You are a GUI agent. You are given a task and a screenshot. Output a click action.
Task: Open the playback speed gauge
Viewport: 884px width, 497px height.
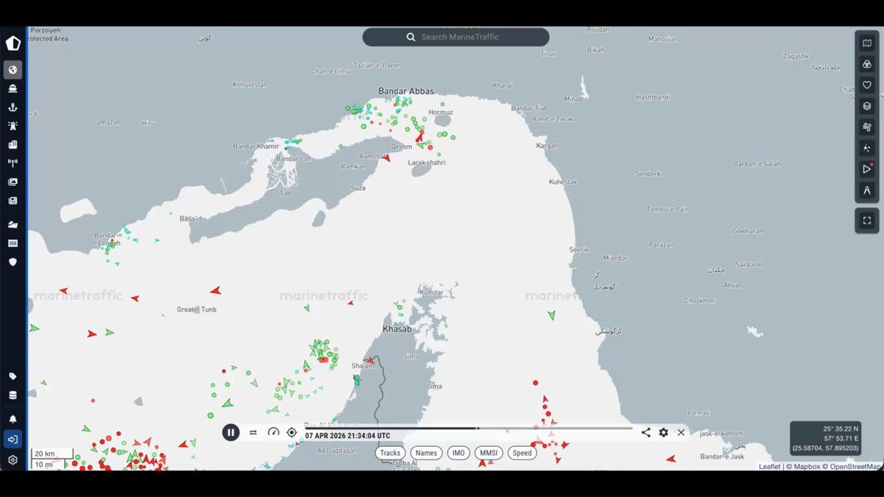tap(273, 433)
